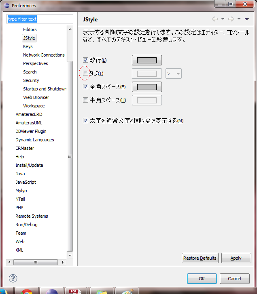Select Web in the preferences tree
257x294 pixels.
coord(20,241)
